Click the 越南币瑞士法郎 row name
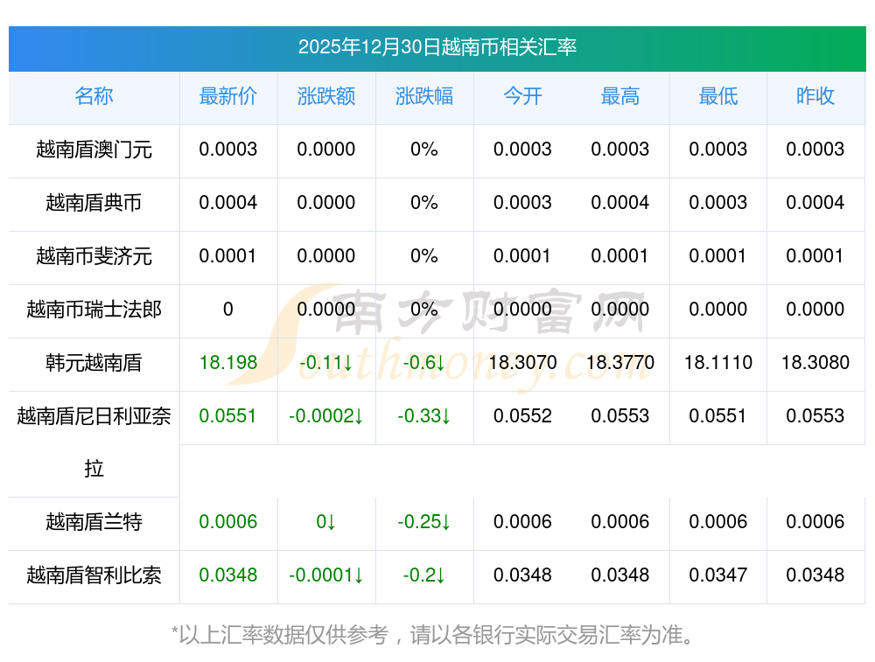 coord(94,310)
